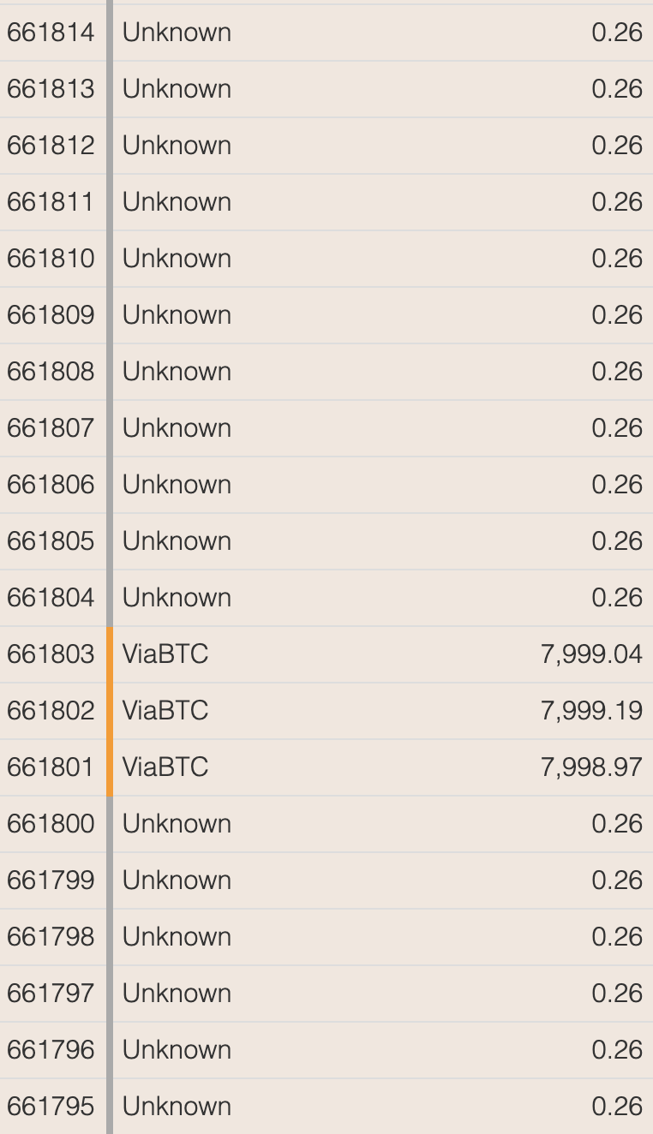653x1134 pixels.
Task: Click orange color bar beside 661802
Action: click(110, 711)
